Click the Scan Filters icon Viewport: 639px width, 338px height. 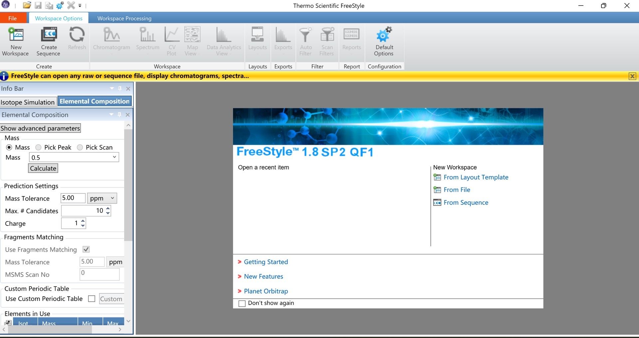pos(327,34)
